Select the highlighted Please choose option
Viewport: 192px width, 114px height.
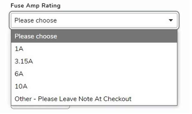94,36
